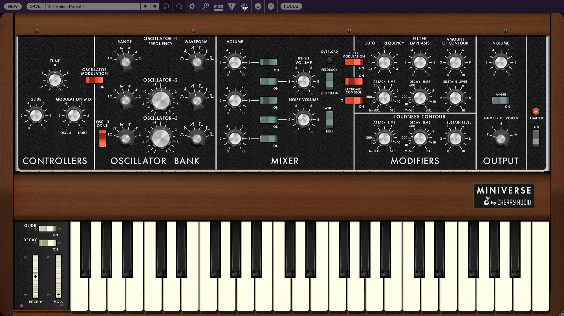Open the QWERTY musical keyboard icon

click(x=245, y=6)
